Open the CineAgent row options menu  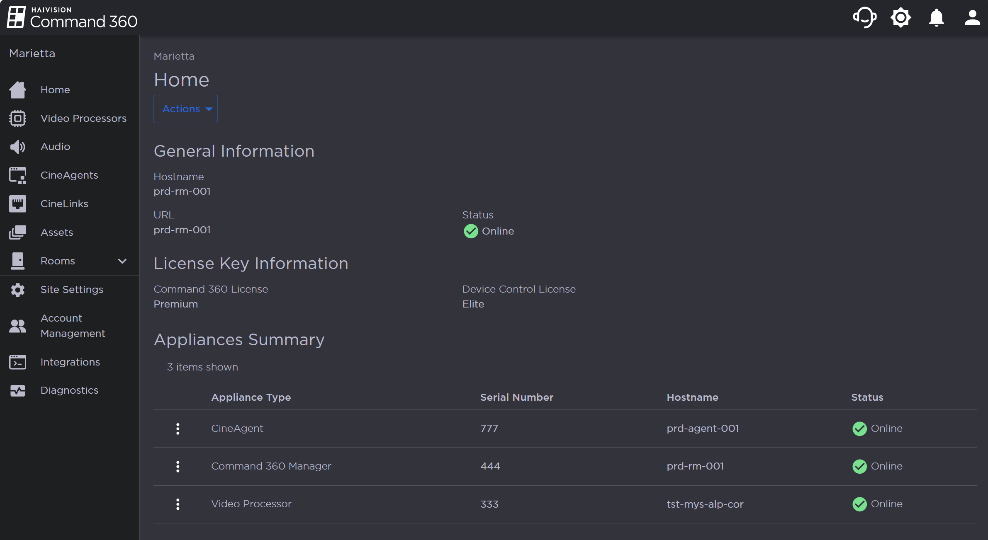coord(178,429)
